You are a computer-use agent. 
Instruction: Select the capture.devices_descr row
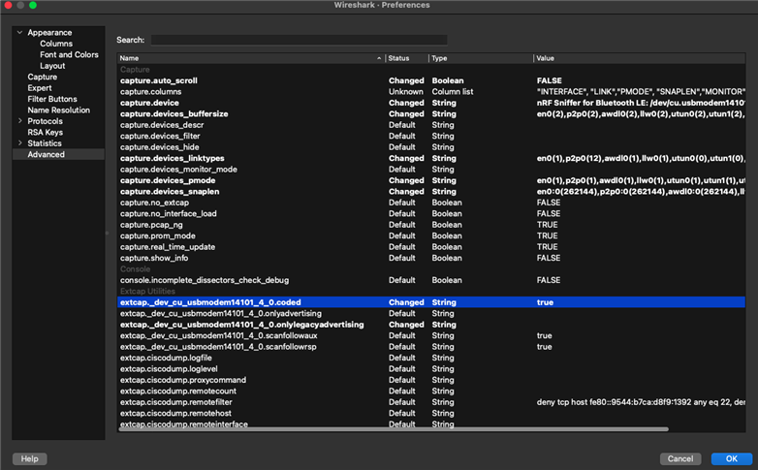point(431,125)
